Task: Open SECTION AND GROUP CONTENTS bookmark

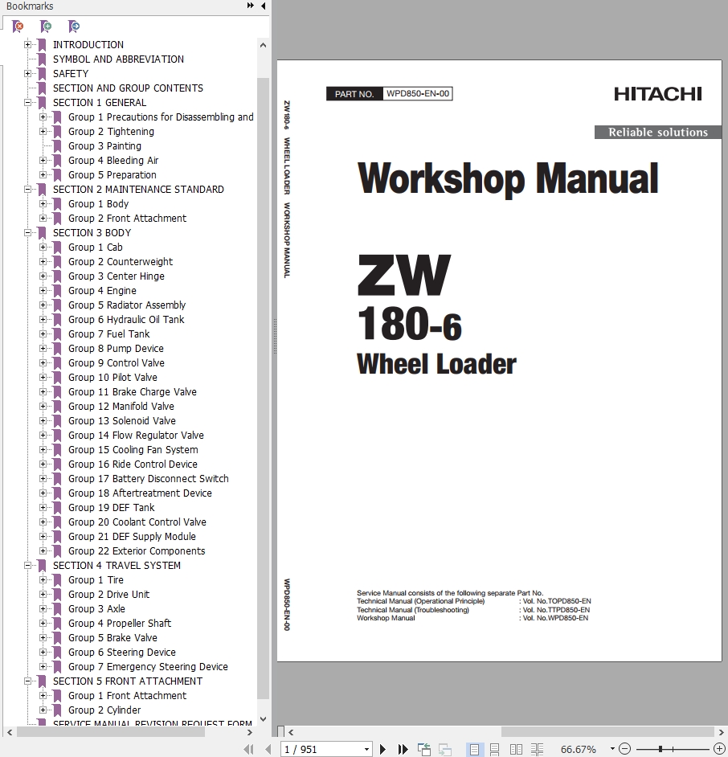Action: click(x=128, y=88)
